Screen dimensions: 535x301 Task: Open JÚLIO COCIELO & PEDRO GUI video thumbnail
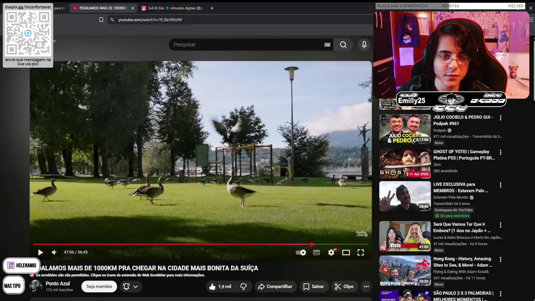point(405,129)
